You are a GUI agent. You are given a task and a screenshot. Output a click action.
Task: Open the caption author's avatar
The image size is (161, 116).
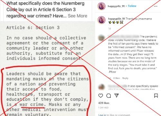click(101, 20)
